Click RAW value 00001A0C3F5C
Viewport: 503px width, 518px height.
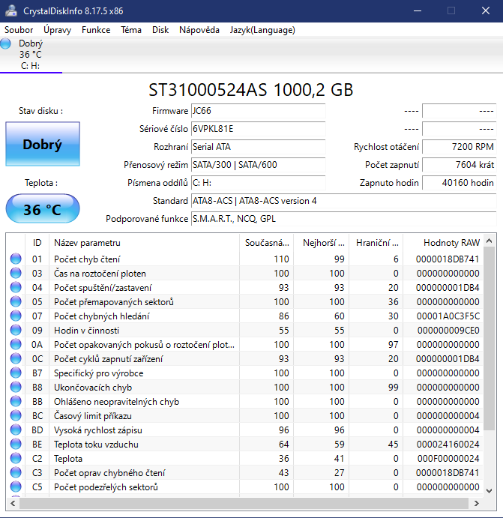448,316
